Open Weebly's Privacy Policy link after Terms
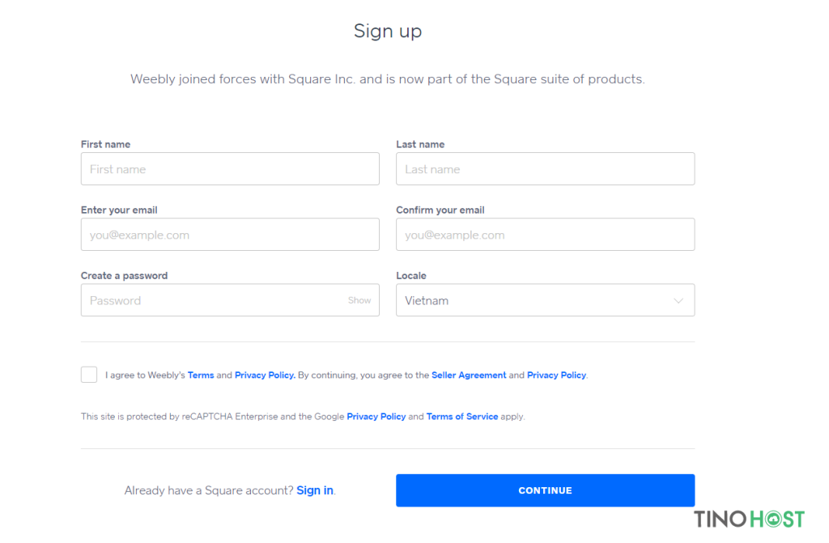The width and height of the screenshot is (829, 543). tap(265, 375)
